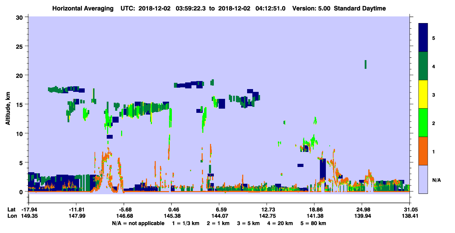Click the tall dark blue column near latitude 18.86
The width and height of the screenshot is (455, 233).
323,169
